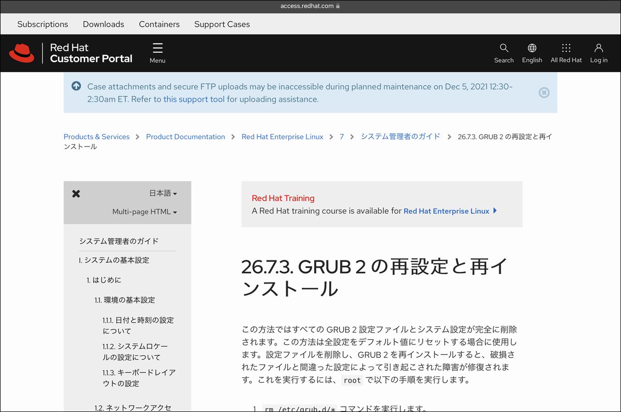Viewport: 621px width, 412px height.
Task: Click the 'root' inline code text
Action: click(352, 381)
